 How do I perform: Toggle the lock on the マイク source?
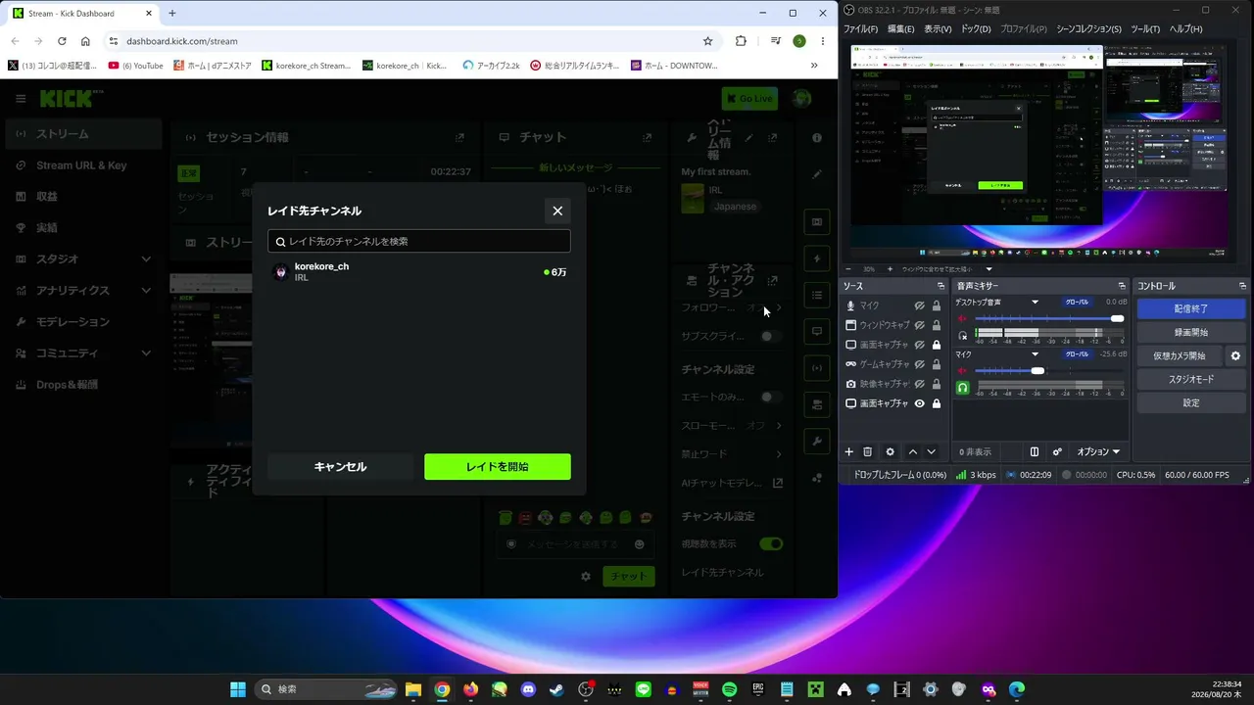[937, 305]
